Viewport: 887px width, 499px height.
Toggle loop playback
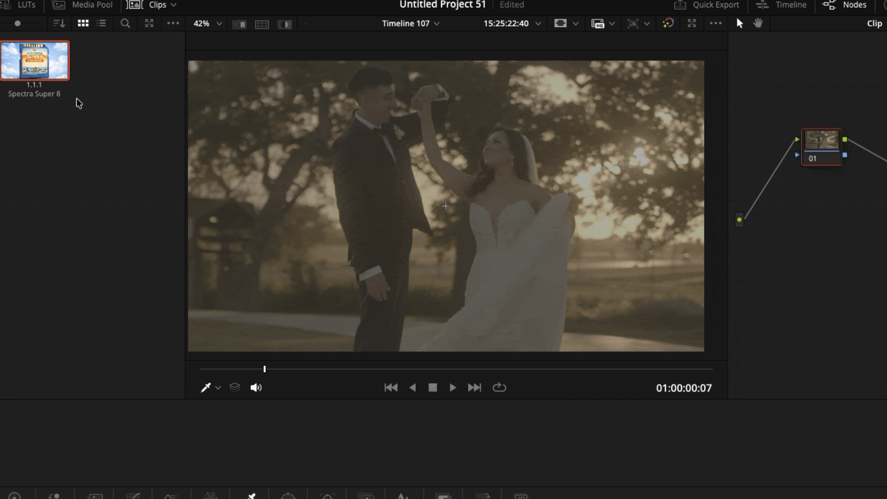pyautogui.click(x=499, y=388)
